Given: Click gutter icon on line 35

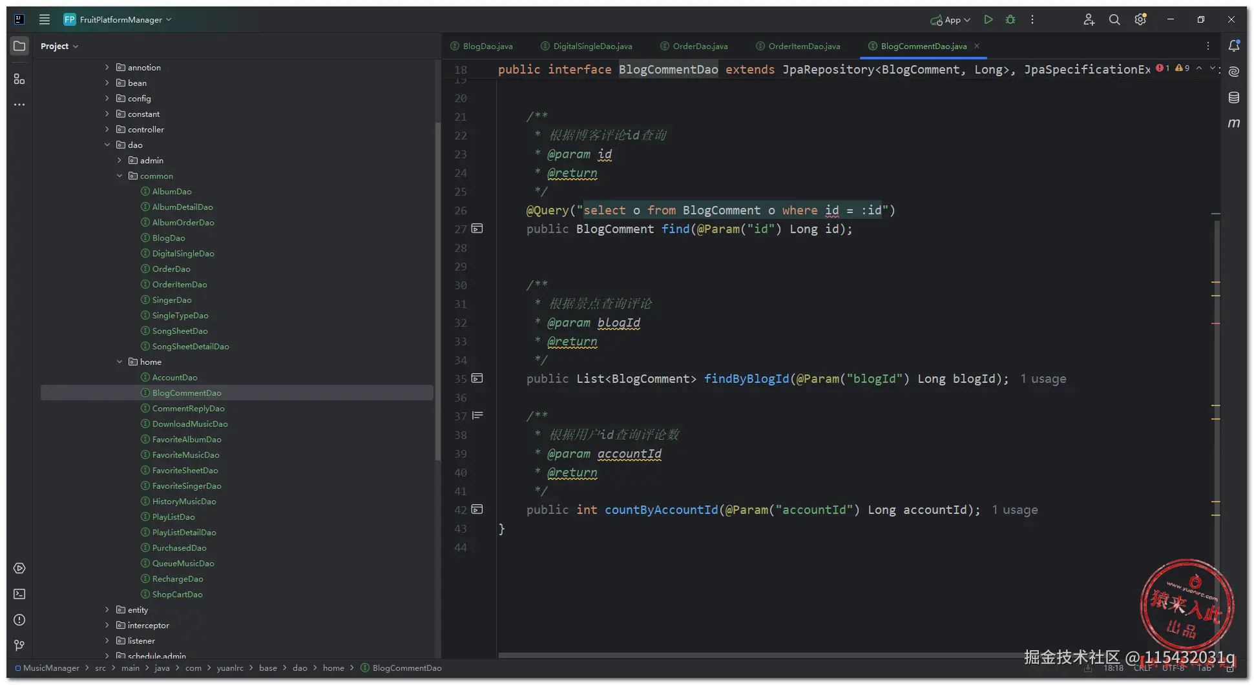Looking at the screenshot, I should coord(477,378).
